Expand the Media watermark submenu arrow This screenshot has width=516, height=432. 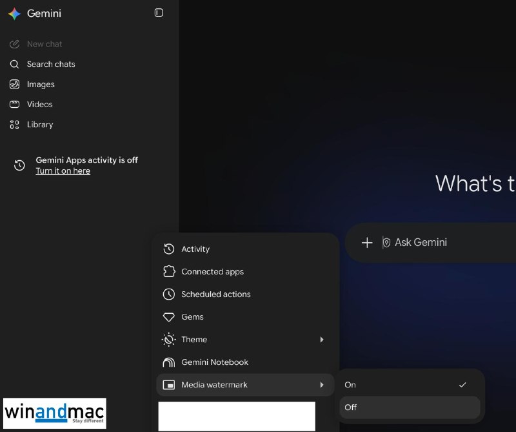[322, 385]
